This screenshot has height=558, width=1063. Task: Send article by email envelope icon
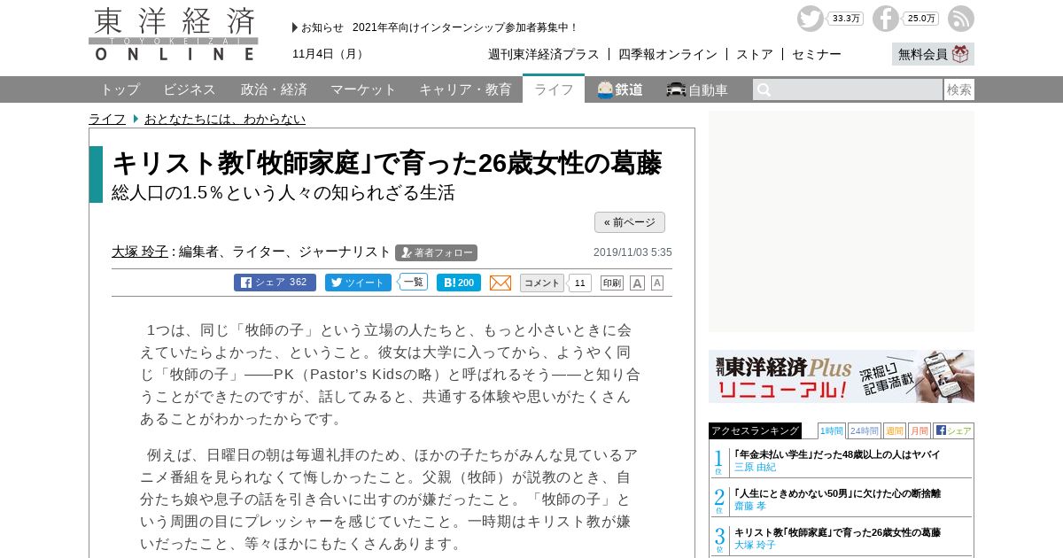(500, 283)
